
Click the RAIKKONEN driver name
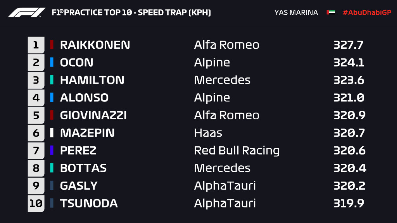point(95,45)
